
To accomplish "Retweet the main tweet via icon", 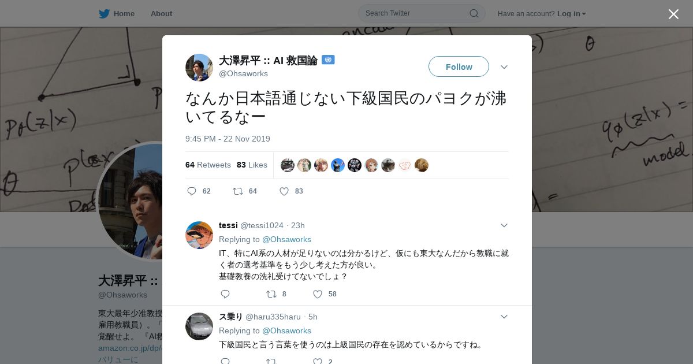I will pos(237,191).
